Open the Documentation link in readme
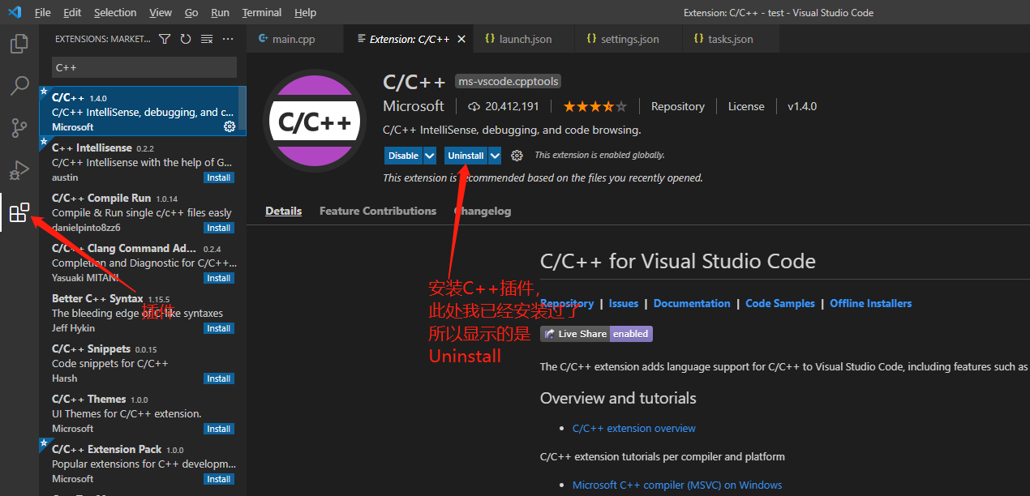 pos(692,303)
